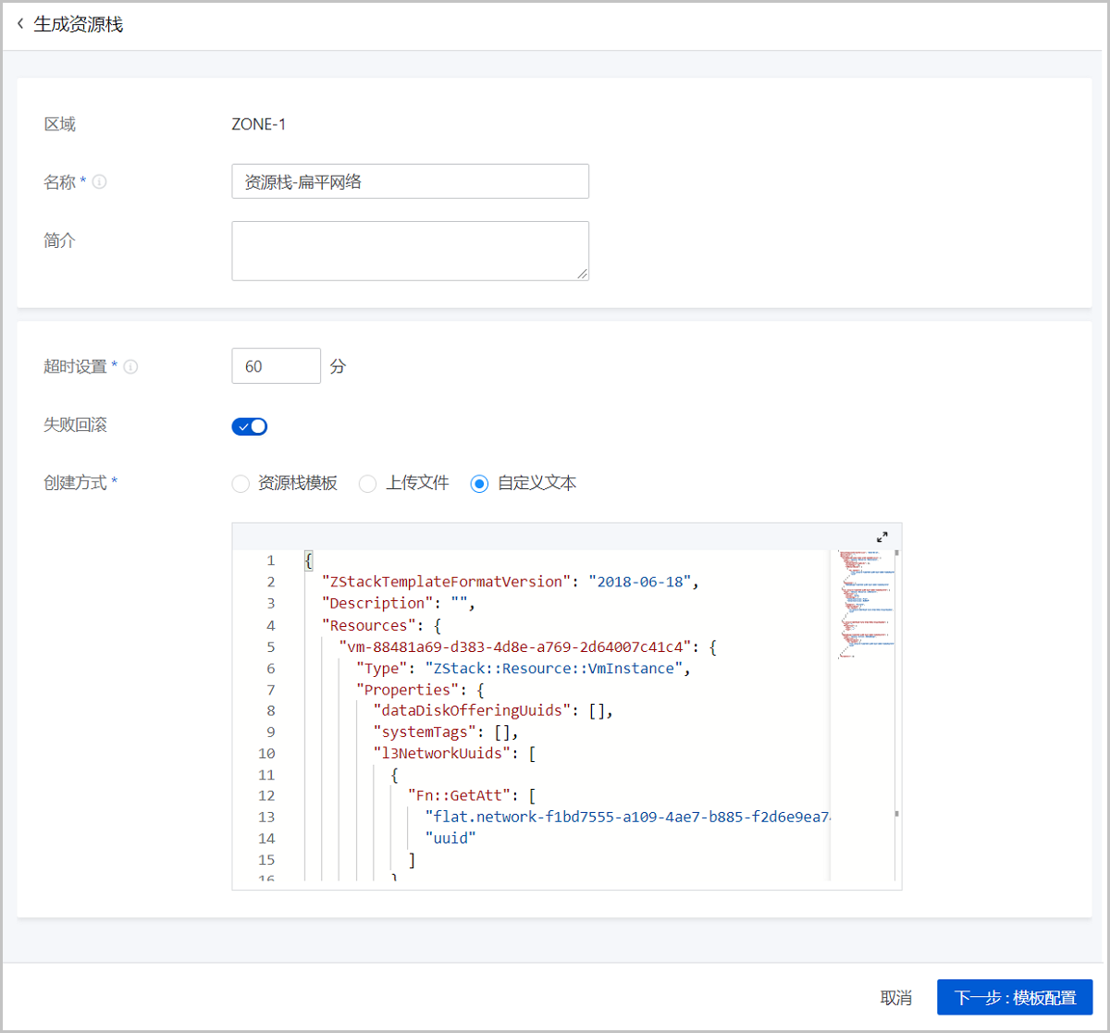Focus the 超时设置 minutes input
The image size is (1110, 1033).
[x=276, y=366]
